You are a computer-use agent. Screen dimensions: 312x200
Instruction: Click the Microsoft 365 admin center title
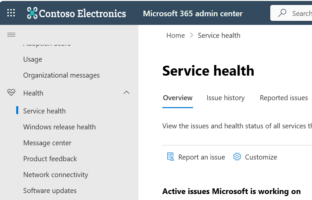coord(193,14)
